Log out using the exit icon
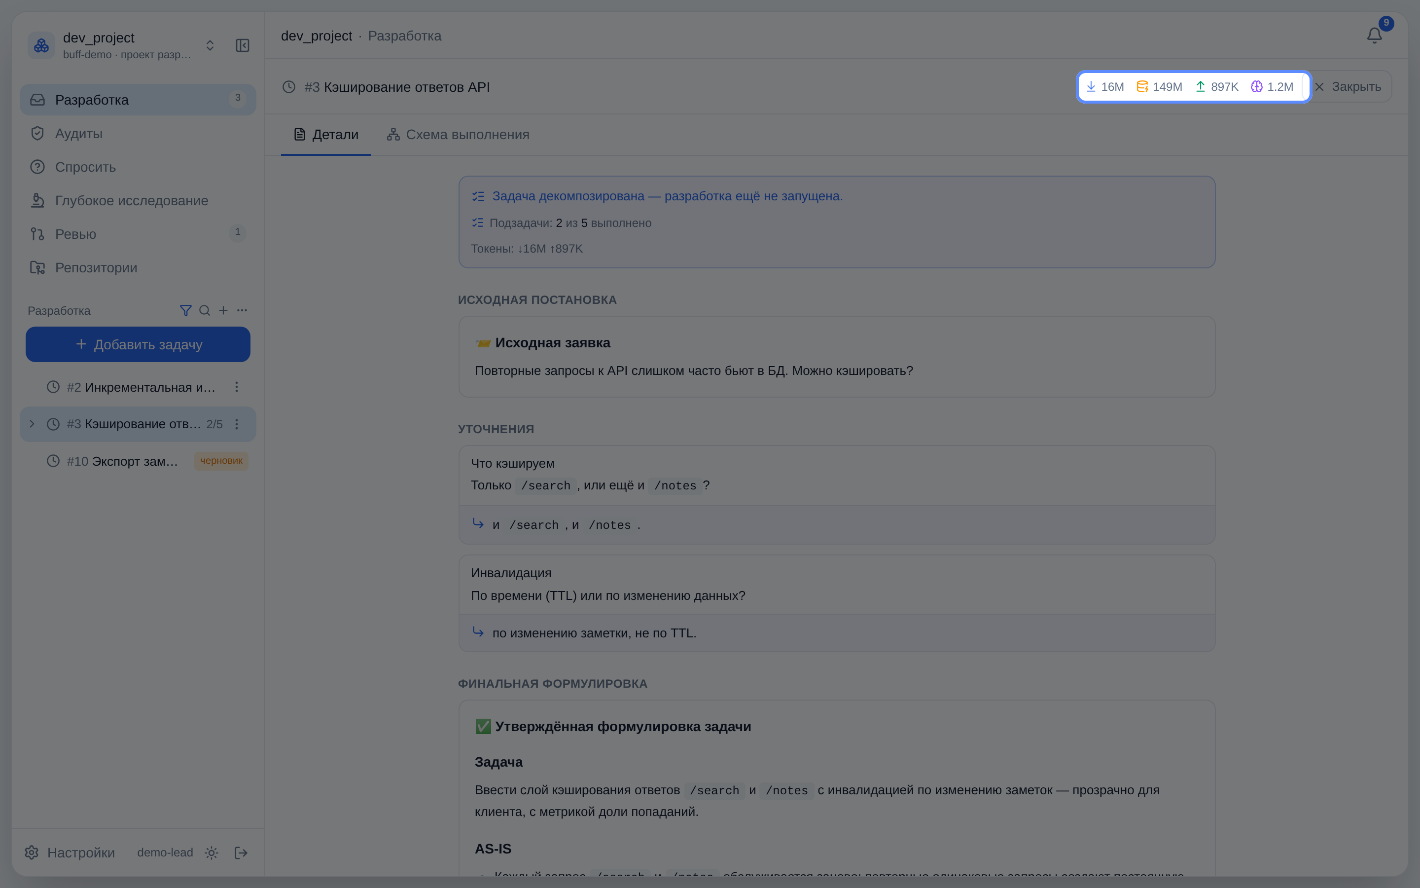The height and width of the screenshot is (888, 1420). [241, 853]
